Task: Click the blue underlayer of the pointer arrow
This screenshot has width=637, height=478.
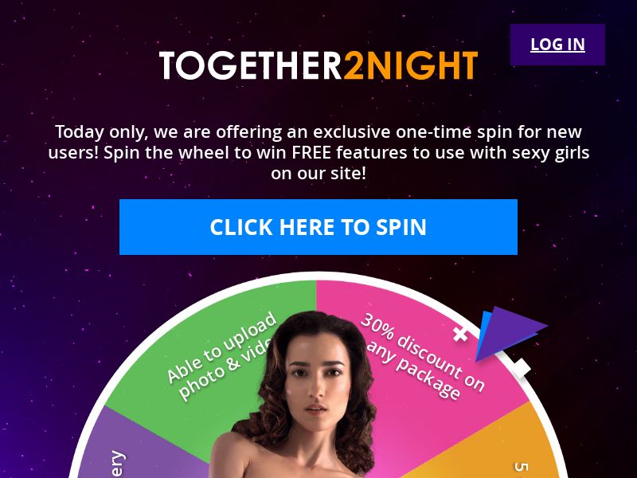Action: coord(484,329)
